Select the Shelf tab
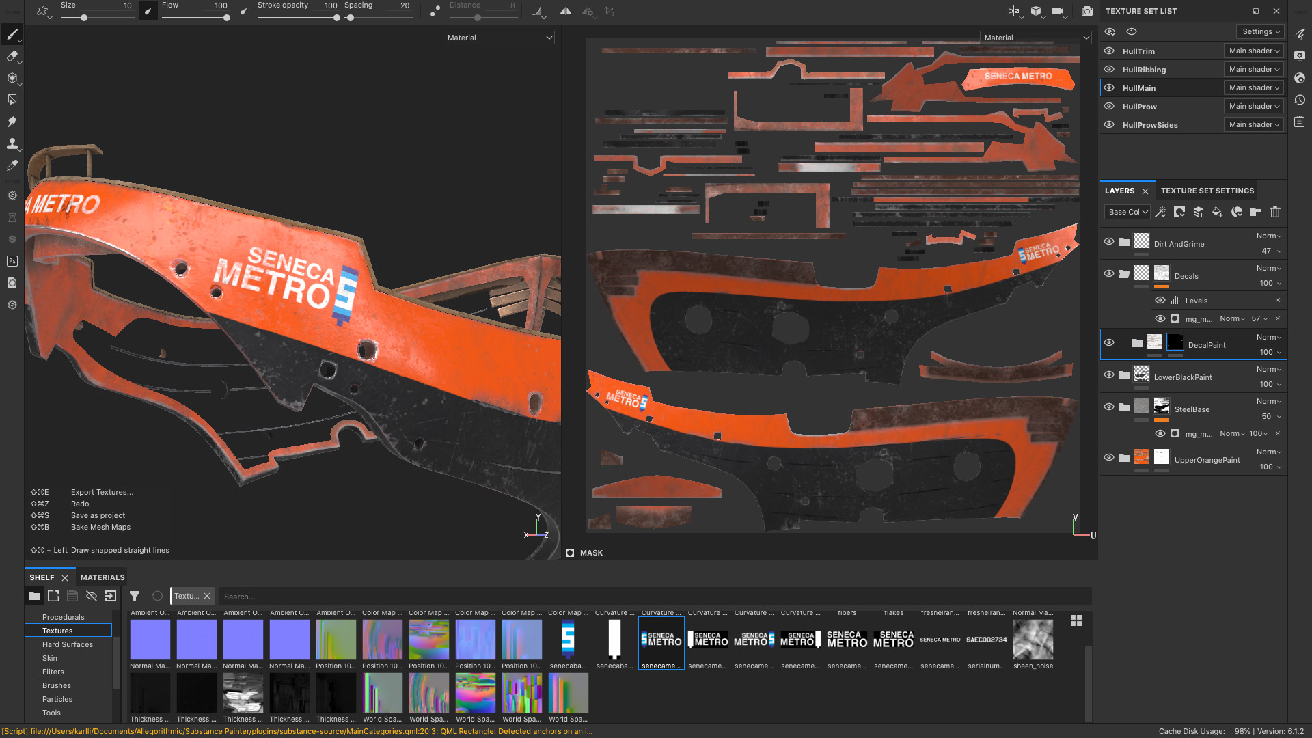This screenshot has height=738, width=1312. 42,577
